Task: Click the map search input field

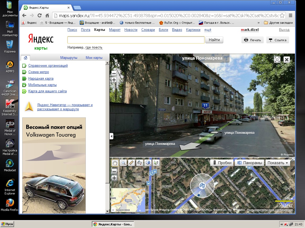Action: point(136,40)
